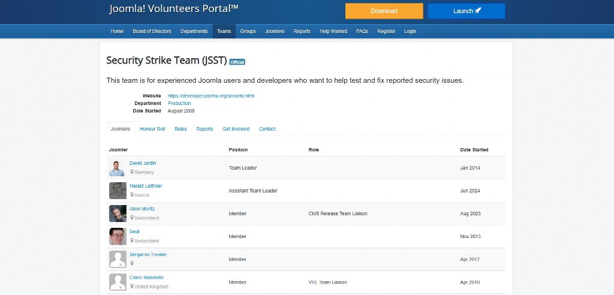Go to Home in navigation bar
The width and height of the screenshot is (614, 295).
(117, 31)
